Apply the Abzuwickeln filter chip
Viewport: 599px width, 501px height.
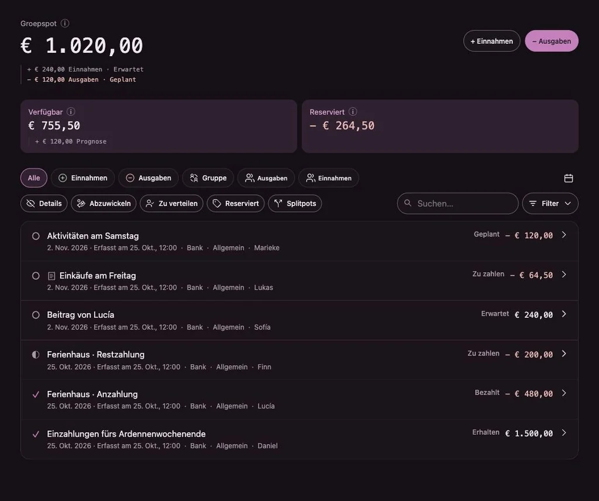coord(104,203)
